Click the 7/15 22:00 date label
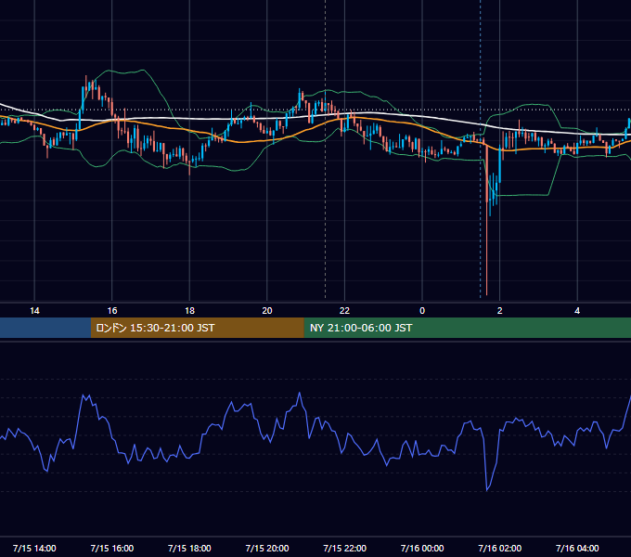The height and width of the screenshot is (557, 631). [x=345, y=548]
